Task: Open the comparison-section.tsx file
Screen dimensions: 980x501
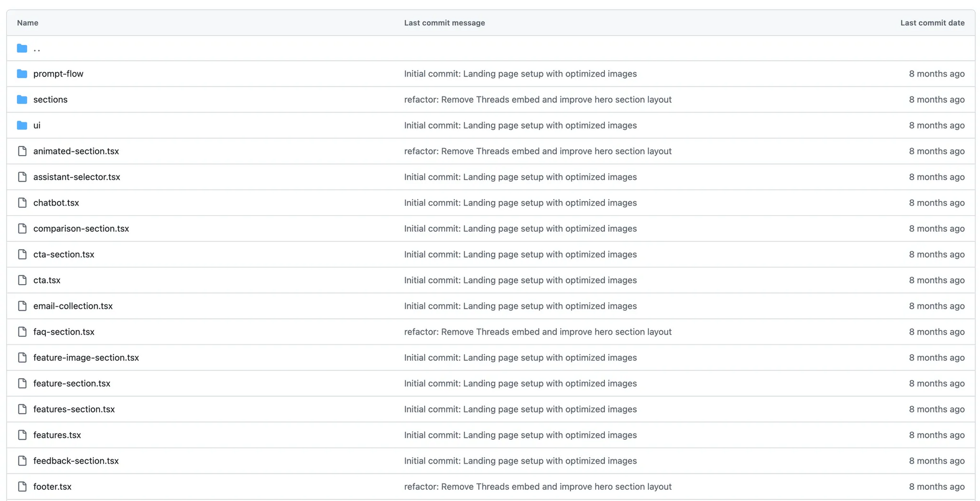Action: click(81, 229)
